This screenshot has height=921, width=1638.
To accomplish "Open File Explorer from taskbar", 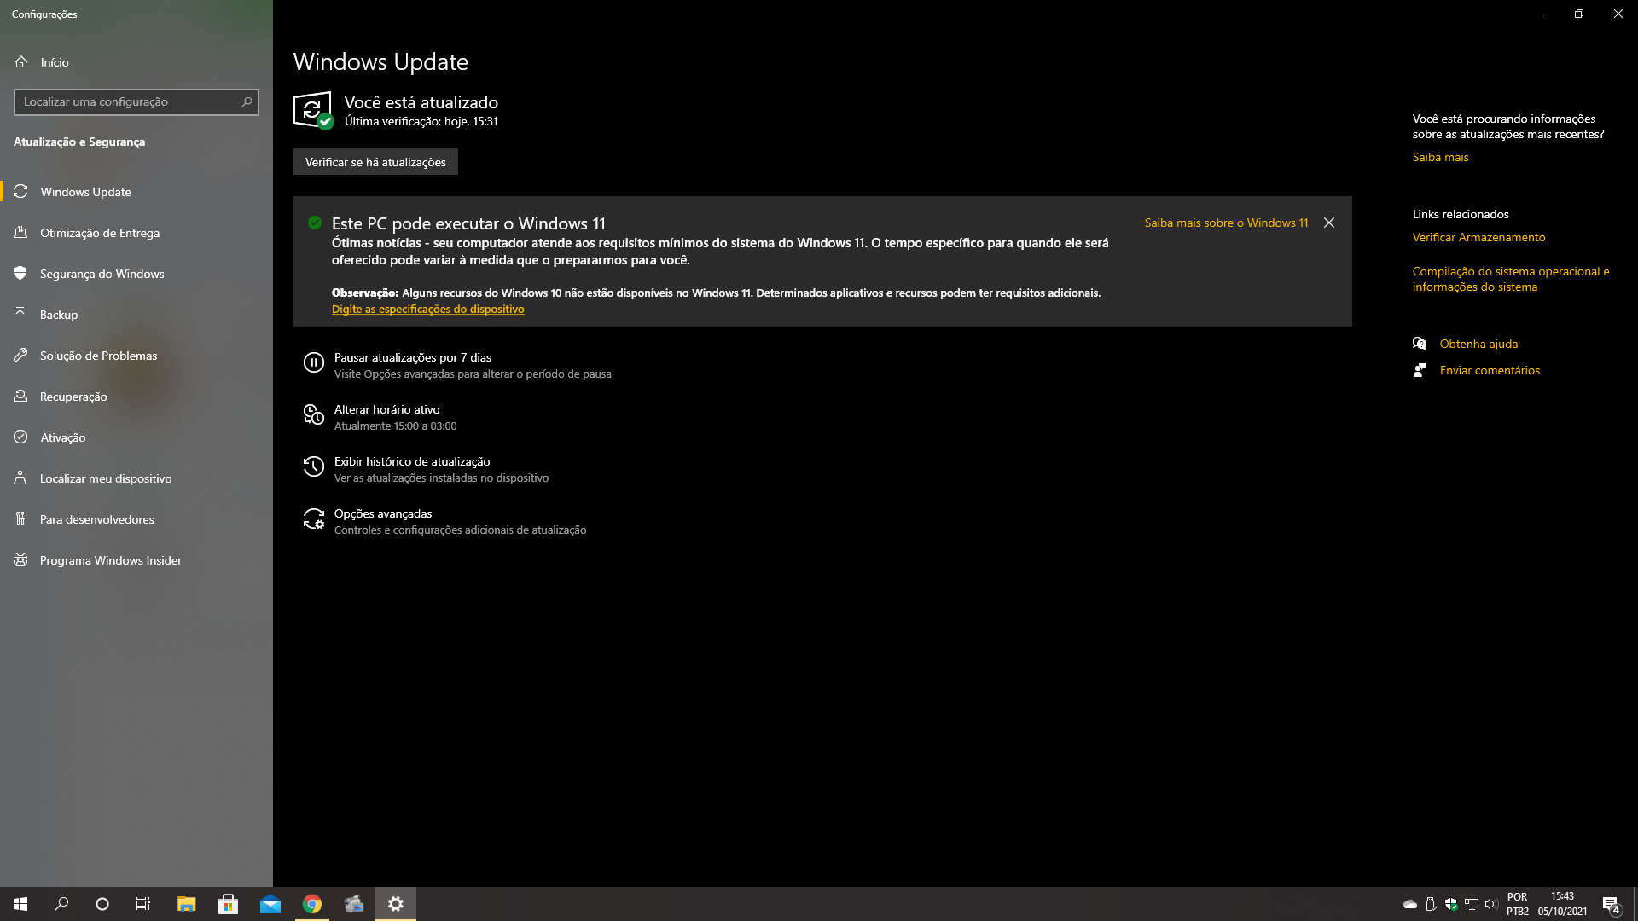I will (x=187, y=904).
